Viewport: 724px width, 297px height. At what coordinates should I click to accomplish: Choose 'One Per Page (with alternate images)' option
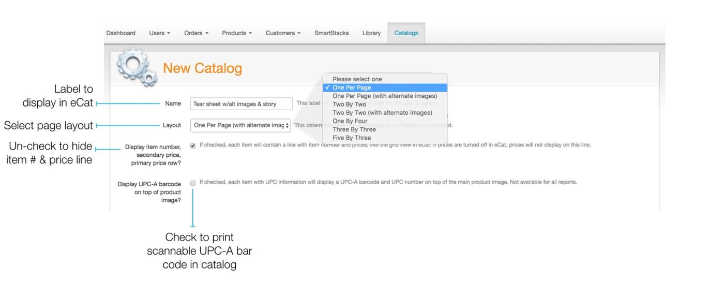pyautogui.click(x=385, y=96)
